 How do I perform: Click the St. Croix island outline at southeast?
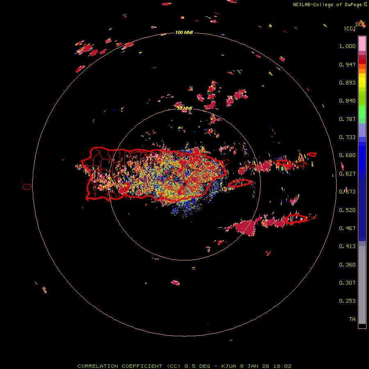297,219
